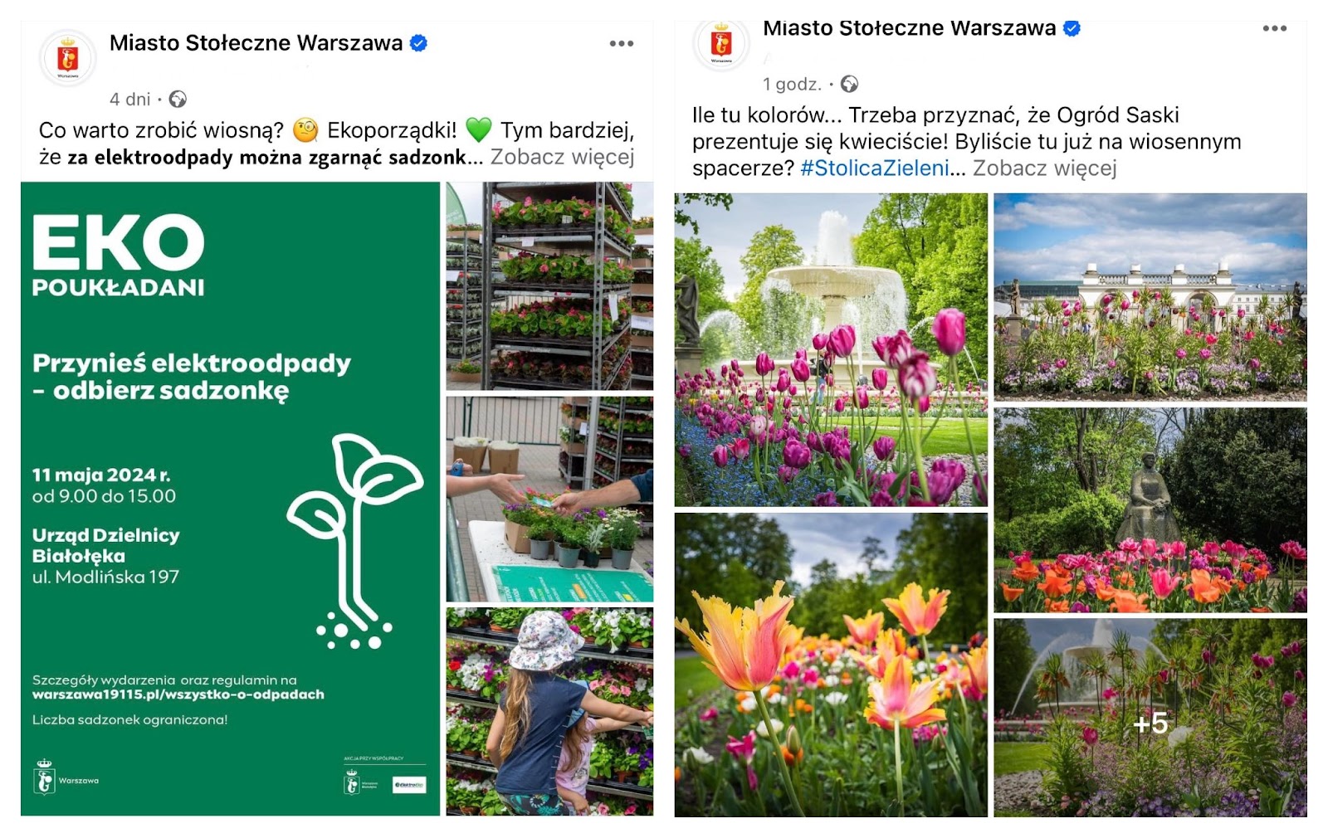Expand the Ogród Saski post with 'Zobacz więcej'
This screenshot has width=1328, height=838.
click(x=1044, y=168)
